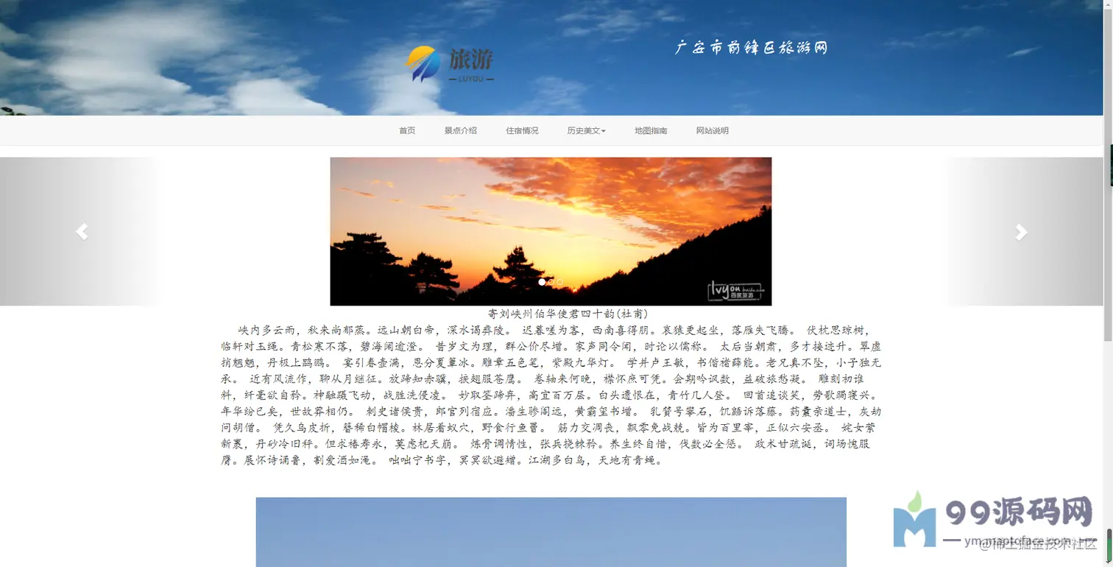Click the 广安市前锋区旅游网 header title
This screenshot has height=567, width=1113.
point(751,48)
